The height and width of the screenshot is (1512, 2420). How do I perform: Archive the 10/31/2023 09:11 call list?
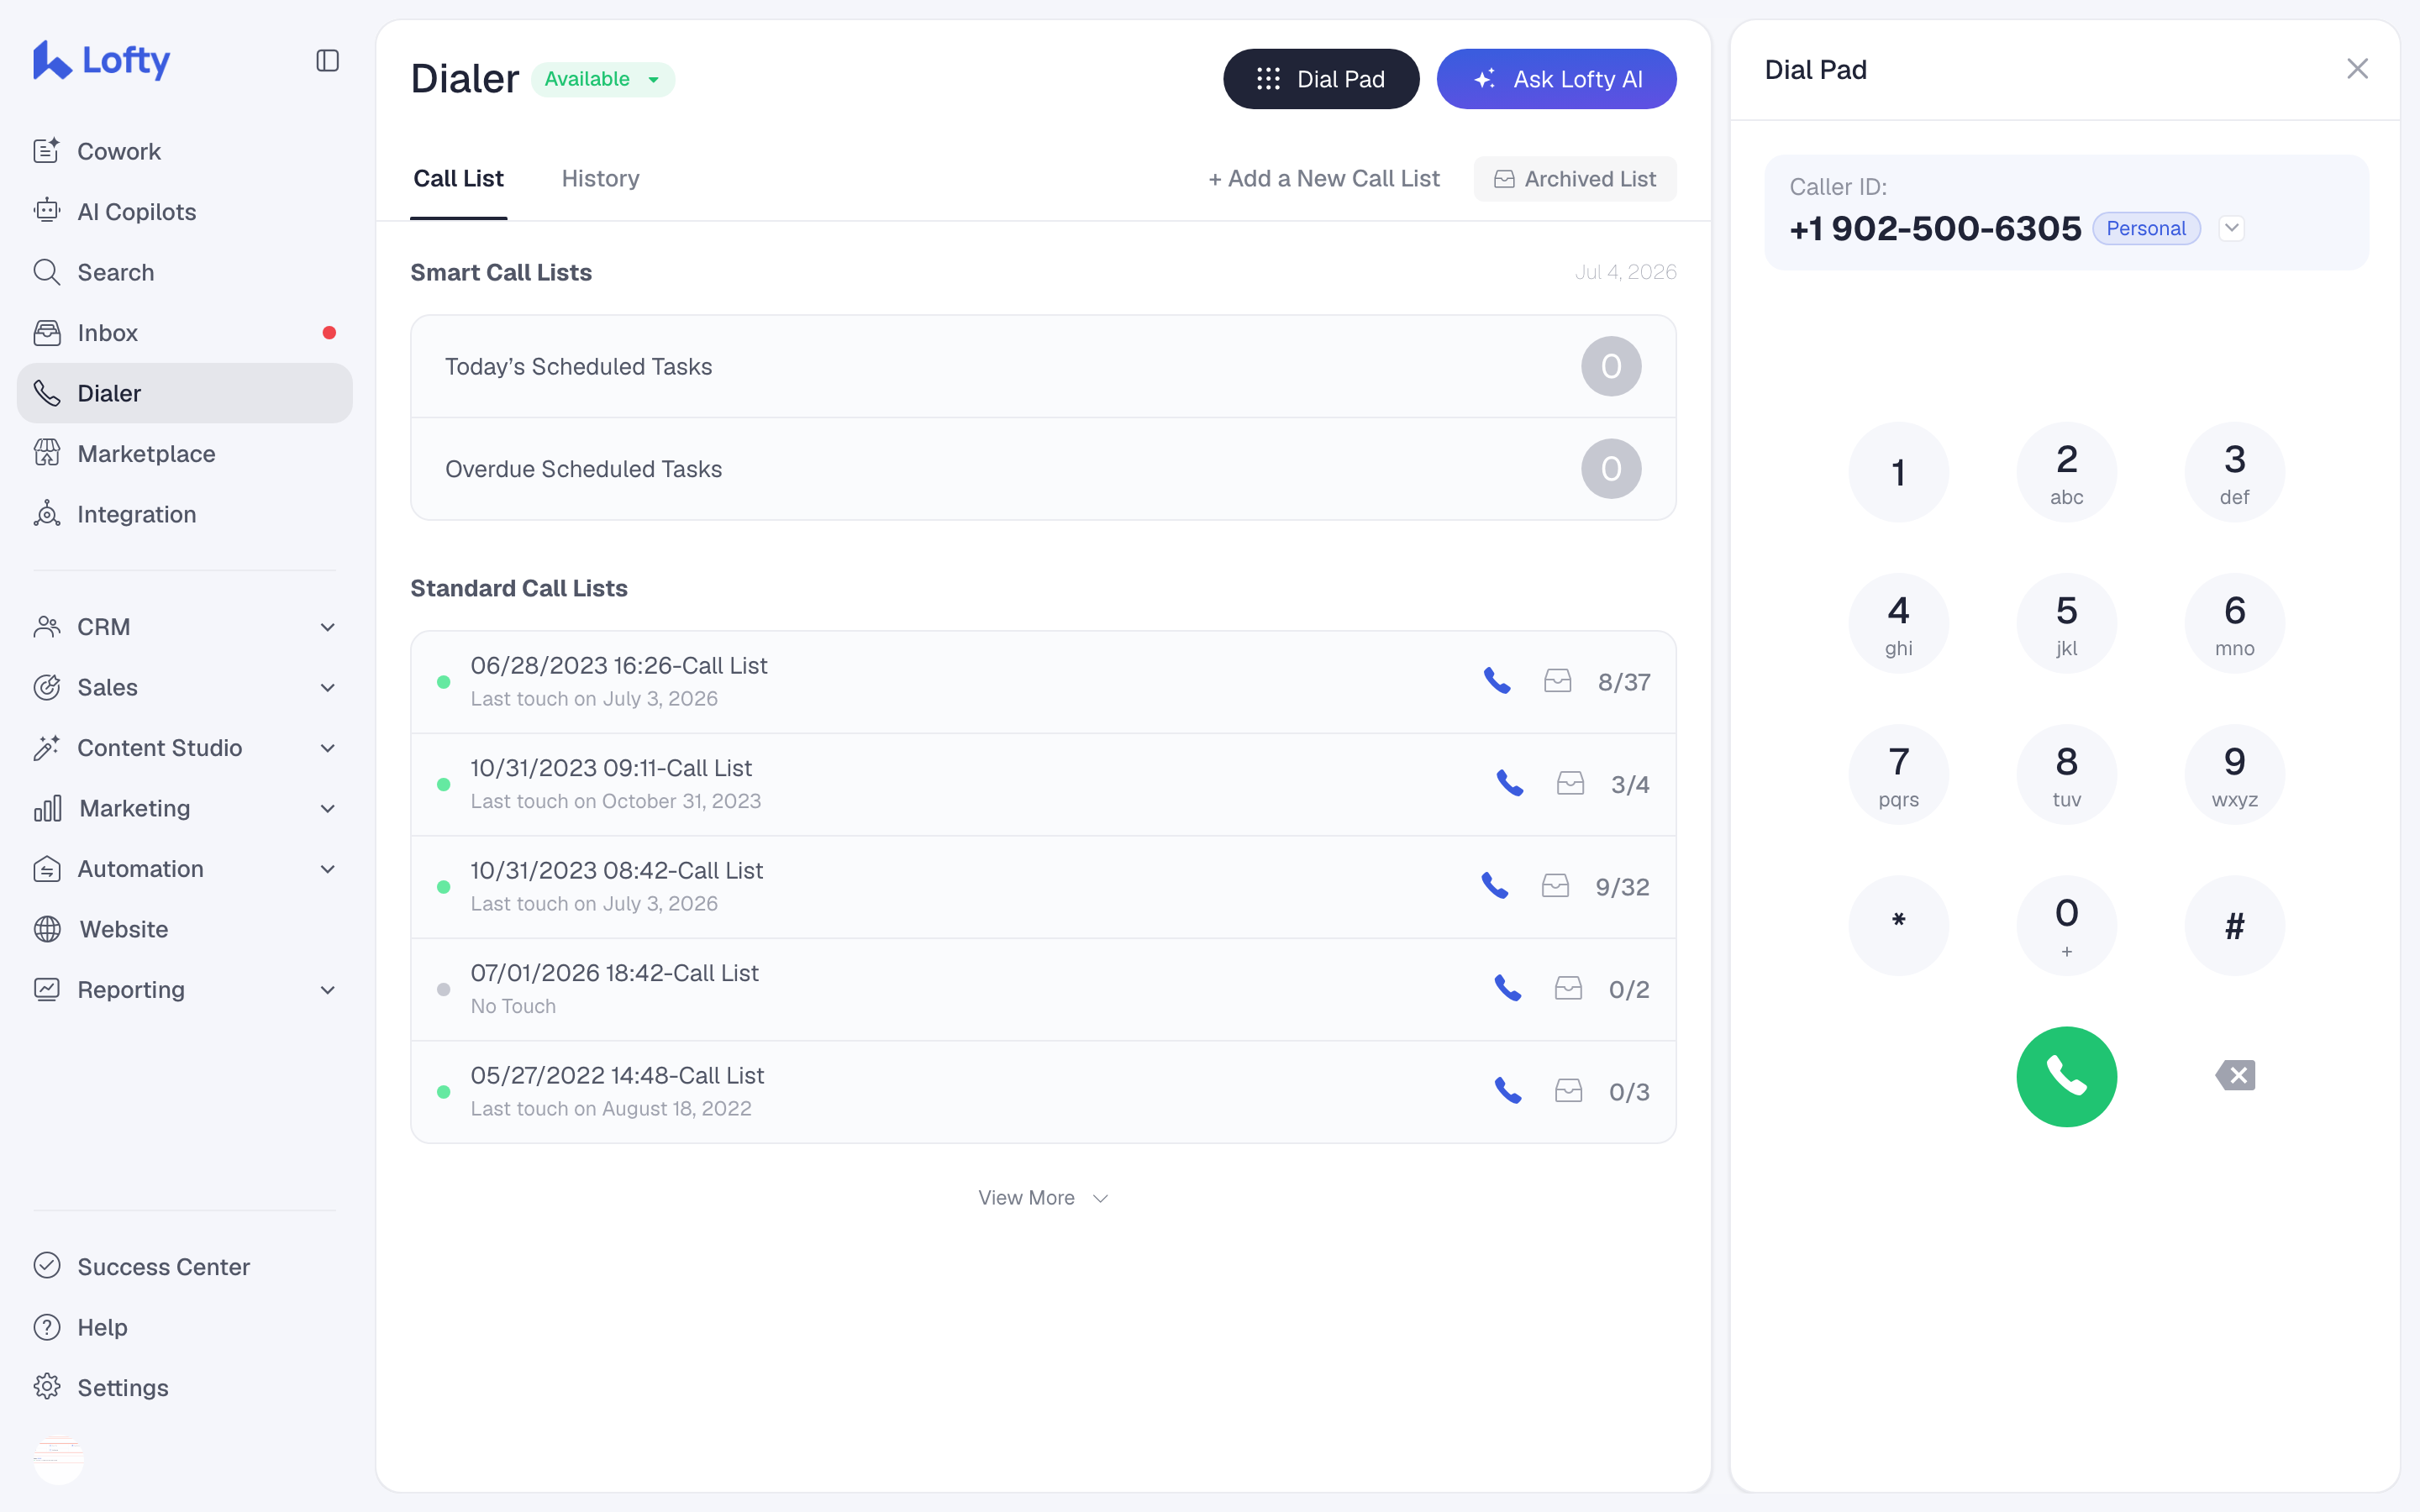point(1570,784)
